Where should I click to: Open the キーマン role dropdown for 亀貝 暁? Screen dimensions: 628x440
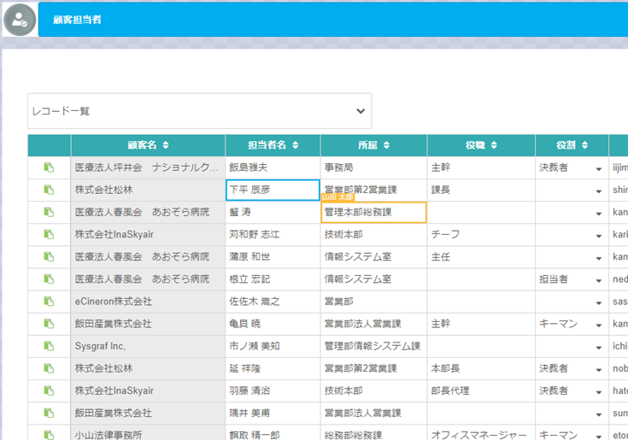coord(598,325)
